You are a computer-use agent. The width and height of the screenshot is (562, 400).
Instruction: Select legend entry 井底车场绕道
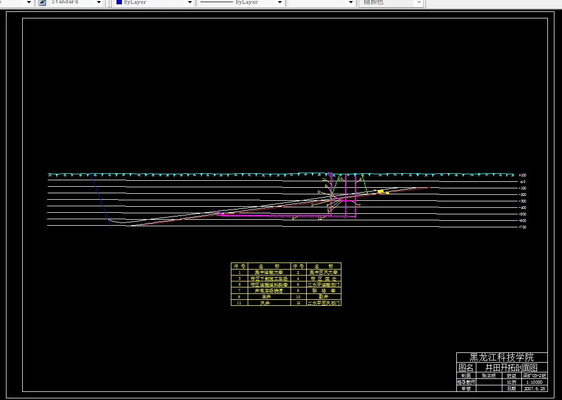[268, 291]
